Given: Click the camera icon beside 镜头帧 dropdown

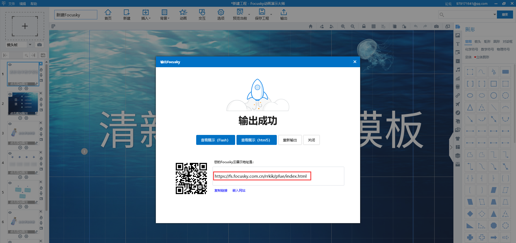Looking at the screenshot, I should point(40,45).
